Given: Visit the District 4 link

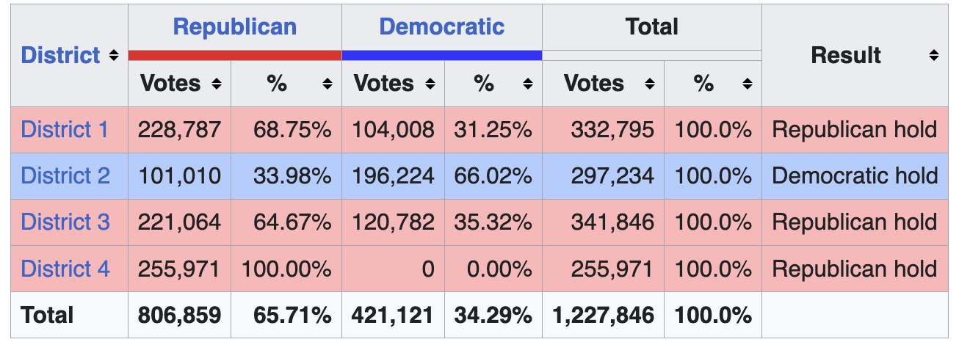Looking at the screenshot, I should tap(65, 269).
